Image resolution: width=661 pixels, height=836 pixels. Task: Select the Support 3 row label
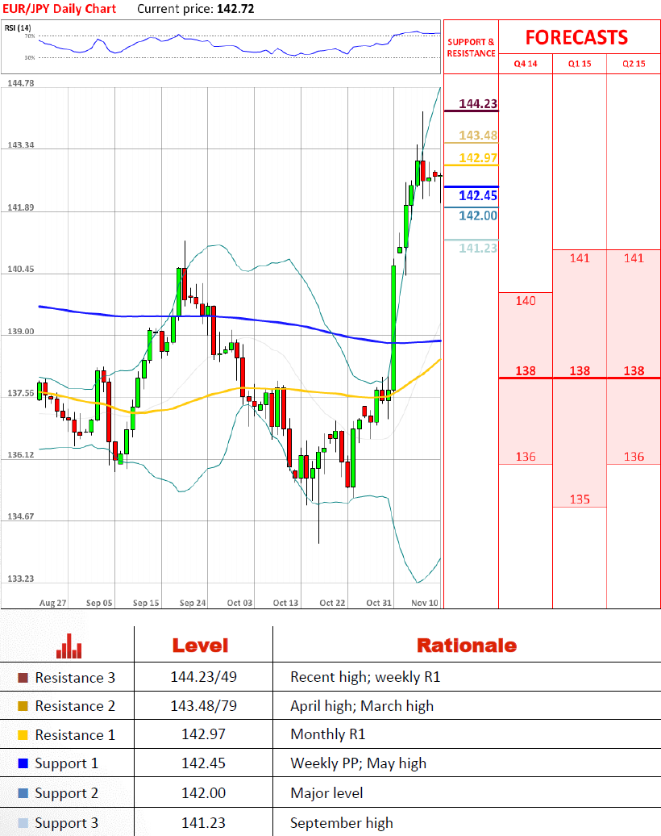click(67, 823)
